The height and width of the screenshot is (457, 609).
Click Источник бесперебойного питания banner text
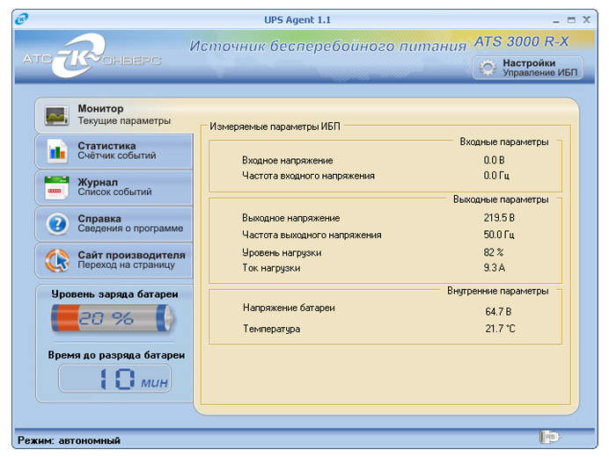pos(327,47)
